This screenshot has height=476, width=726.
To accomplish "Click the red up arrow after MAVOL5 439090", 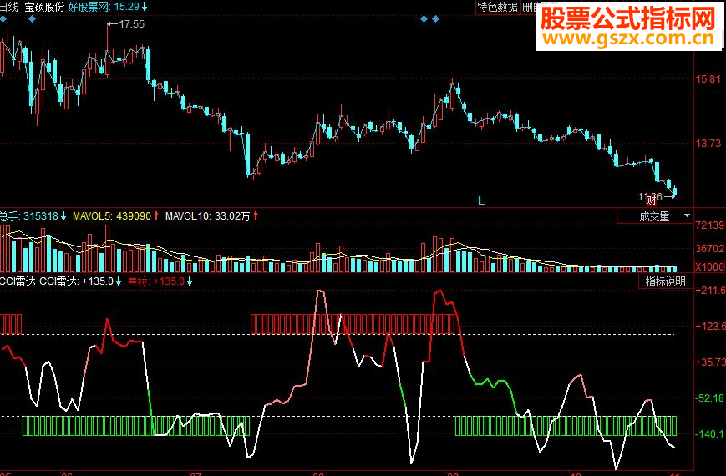I will [156, 216].
